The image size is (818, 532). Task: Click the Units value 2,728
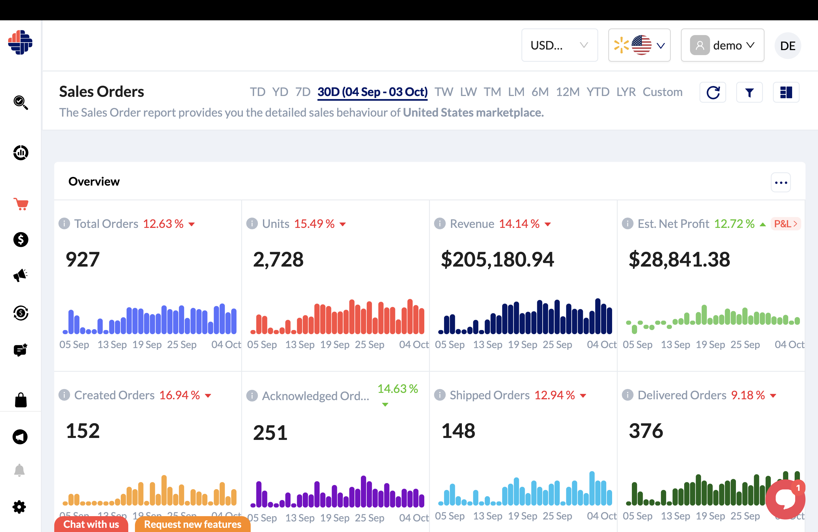click(x=279, y=260)
